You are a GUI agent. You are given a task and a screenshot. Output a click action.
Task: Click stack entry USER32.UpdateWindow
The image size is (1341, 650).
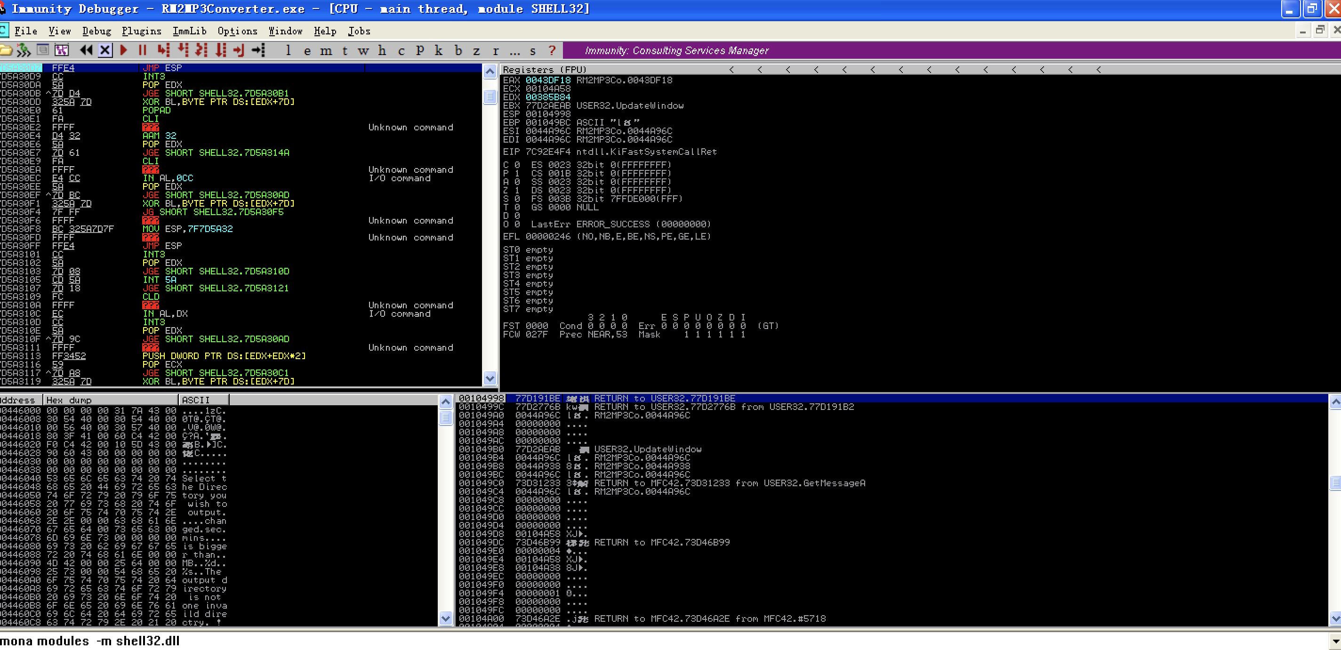(648, 449)
